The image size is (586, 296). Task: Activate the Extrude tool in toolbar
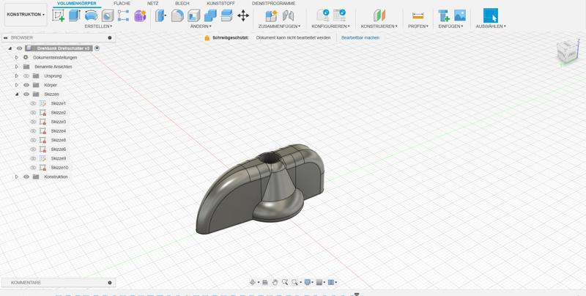click(x=74, y=15)
